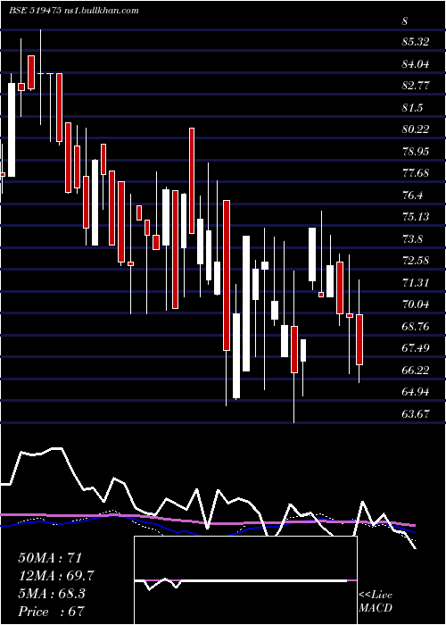
Task: Click the 70.04 price axis label
Action: 416,304
